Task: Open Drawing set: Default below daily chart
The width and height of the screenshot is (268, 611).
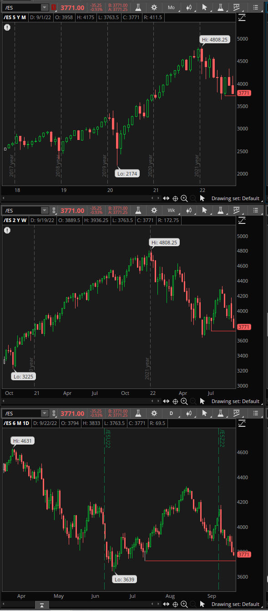Action: click(x=235, y=604)
